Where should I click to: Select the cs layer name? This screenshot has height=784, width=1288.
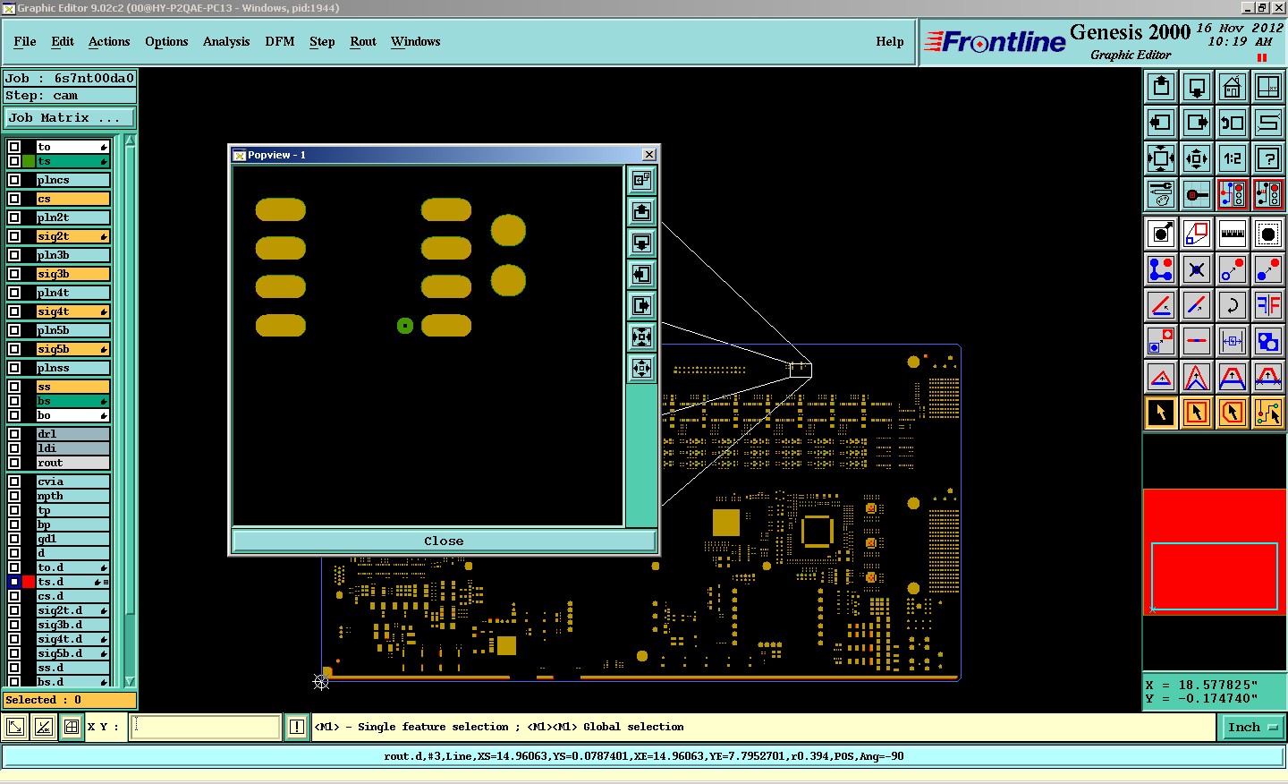pyautogui.click(x=72, y=199)
